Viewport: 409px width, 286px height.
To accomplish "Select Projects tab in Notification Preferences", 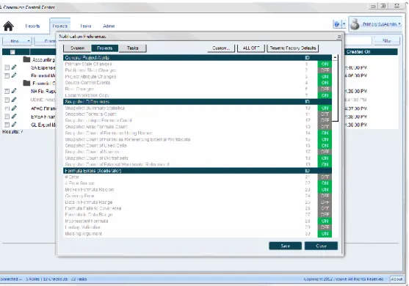I will [104, 48].
